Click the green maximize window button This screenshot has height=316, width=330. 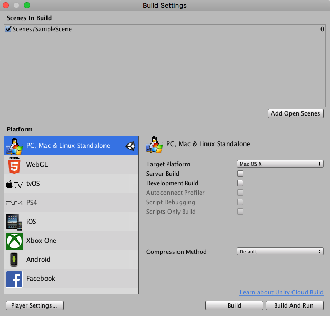pyautogui.click(x=27, y=5)
